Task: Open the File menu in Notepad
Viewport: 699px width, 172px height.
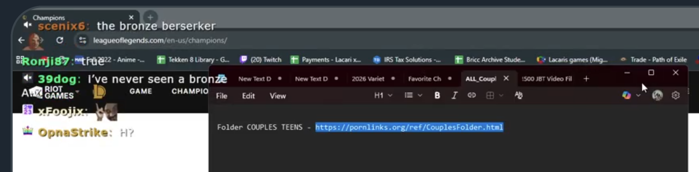Action: pyautogui.click(x=221, y=96)
